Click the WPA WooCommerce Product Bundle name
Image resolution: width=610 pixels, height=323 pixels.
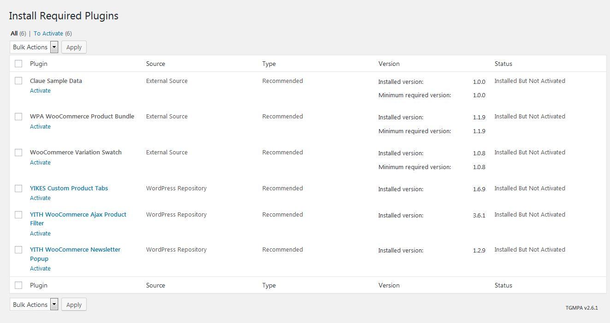click(82, 116)
